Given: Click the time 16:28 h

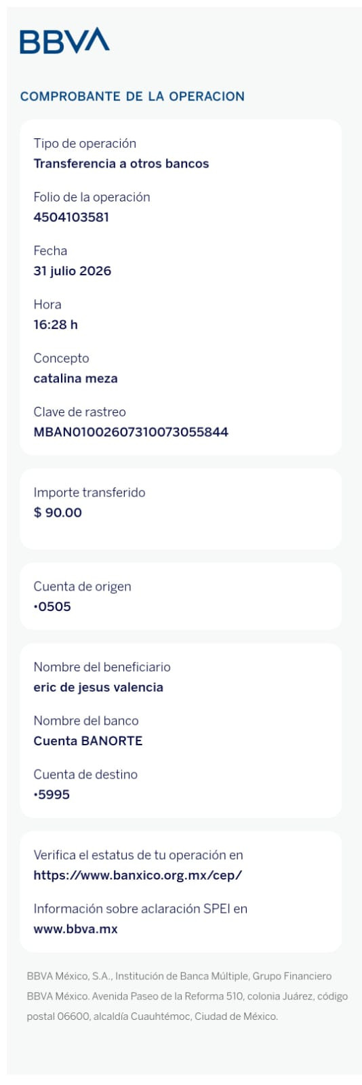Looking at the screenshot, I should (x=56, y=324).
